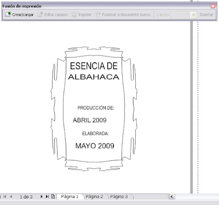Image resolution: width=219 pixels, height=205 pixels.
Task: Go to the previous page arrow
Action: pyautogui.click(x=11, y=196)
